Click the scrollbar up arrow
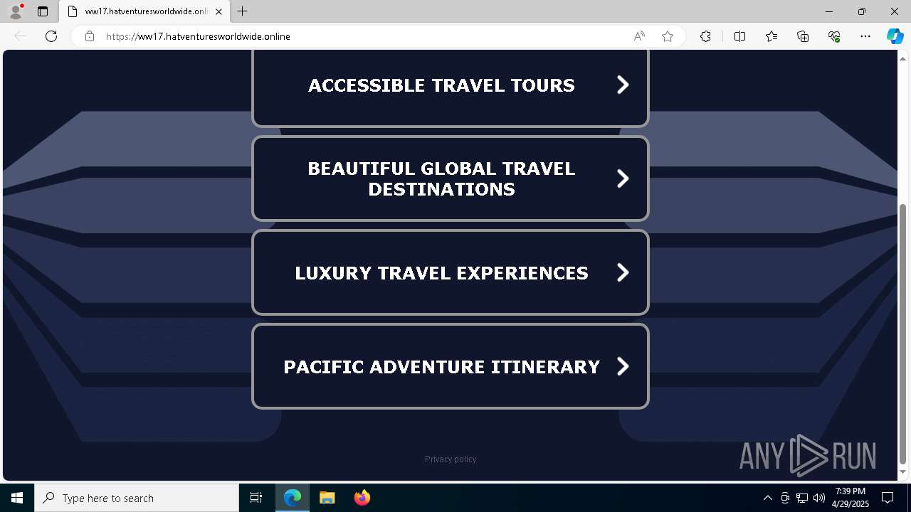The height and width of the screenshot is (512, 911). click(903, 58)
